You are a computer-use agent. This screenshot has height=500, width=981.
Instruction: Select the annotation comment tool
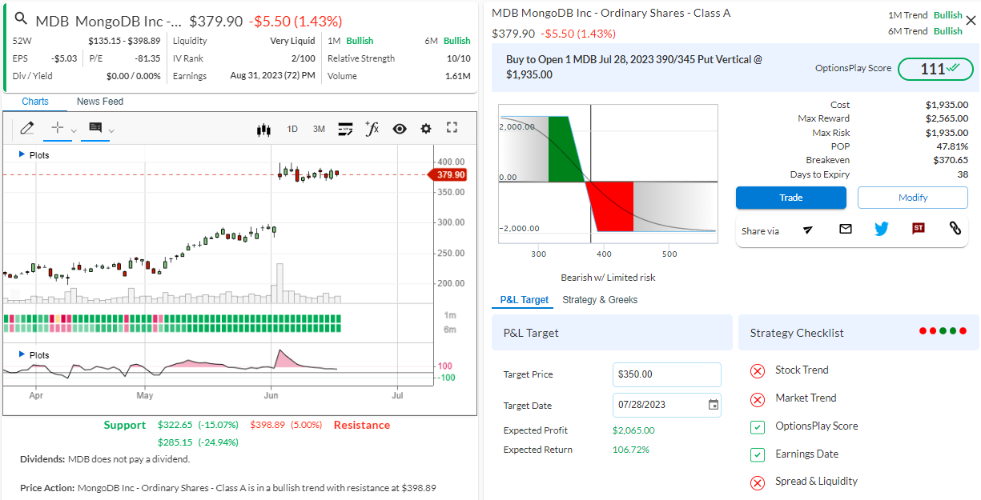click(95, 128)
